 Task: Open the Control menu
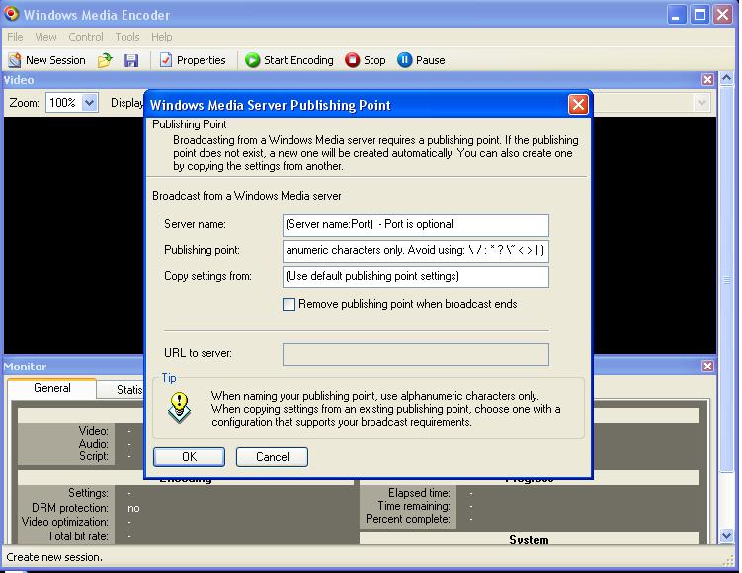86,37
